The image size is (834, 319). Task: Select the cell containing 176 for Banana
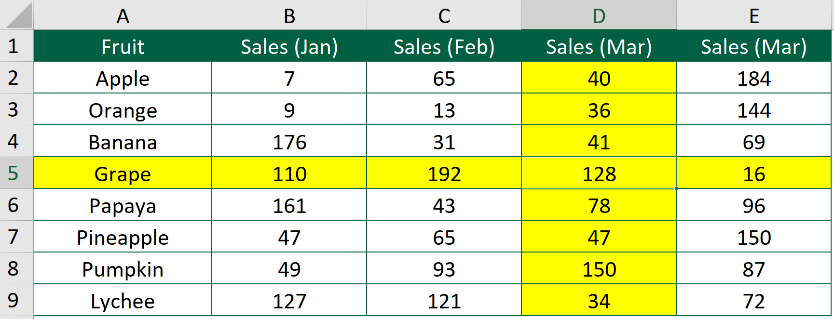[x=288, y=142]
